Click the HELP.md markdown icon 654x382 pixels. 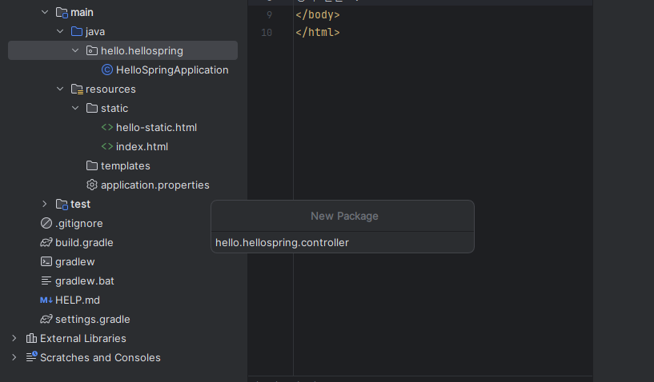tap(46, 300)
